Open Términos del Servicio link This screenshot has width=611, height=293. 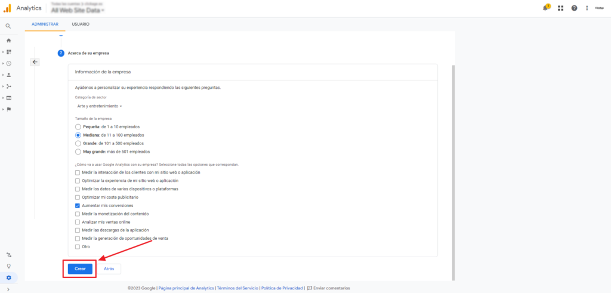[237, 288]
